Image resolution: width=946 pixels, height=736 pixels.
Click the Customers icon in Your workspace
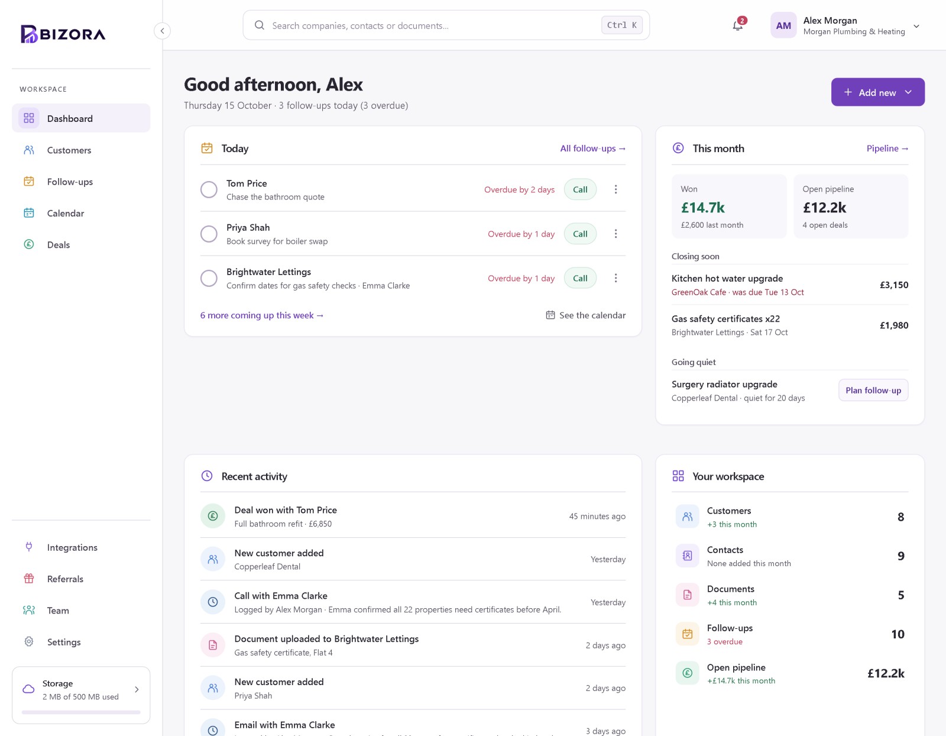[x=687, y=517]
